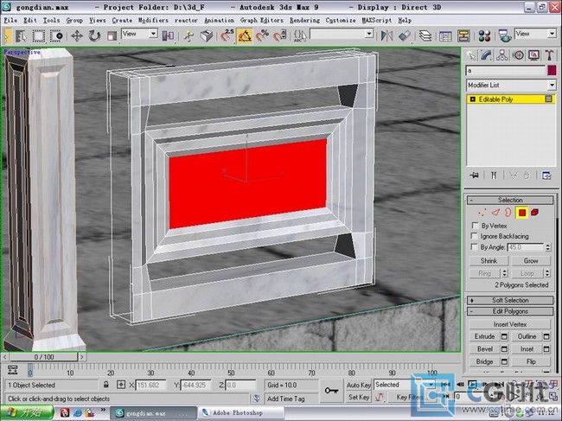This screenshot has width=562, height=421.
Task: Select Edge sub-object level
Action: [x=495, y=213]
